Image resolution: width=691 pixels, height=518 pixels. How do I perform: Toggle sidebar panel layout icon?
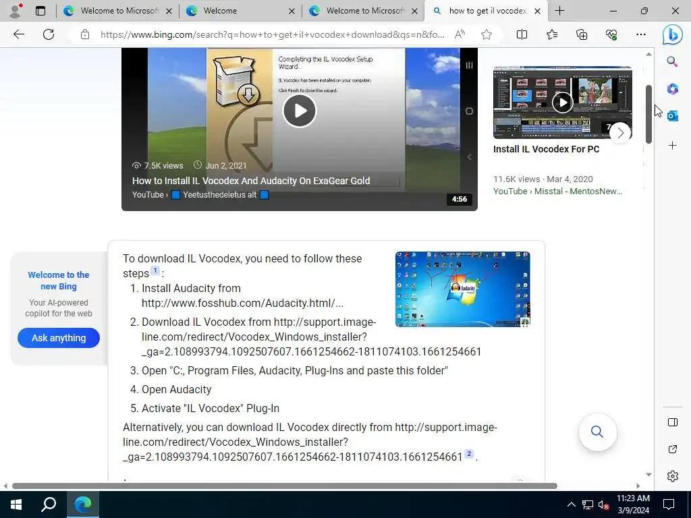673,422
